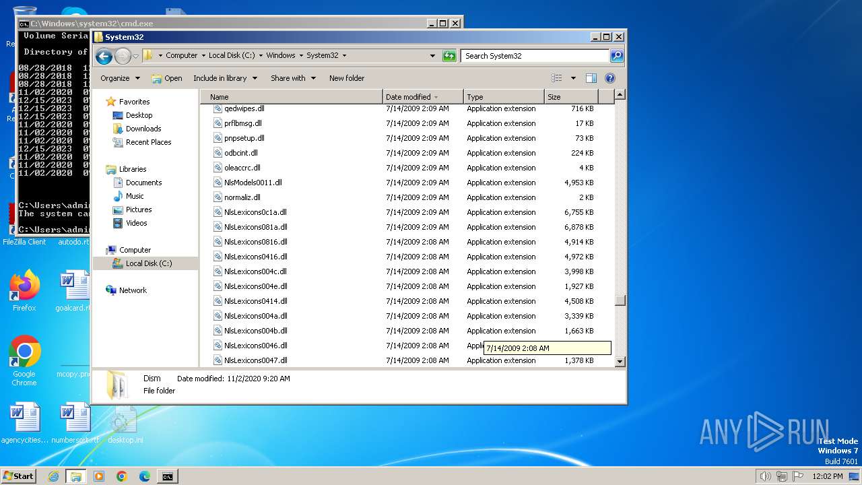The width and height of the screenshot is (862, 485).
Task: Click the file list scroll down arrow
Action: click(x=620, y=362)
